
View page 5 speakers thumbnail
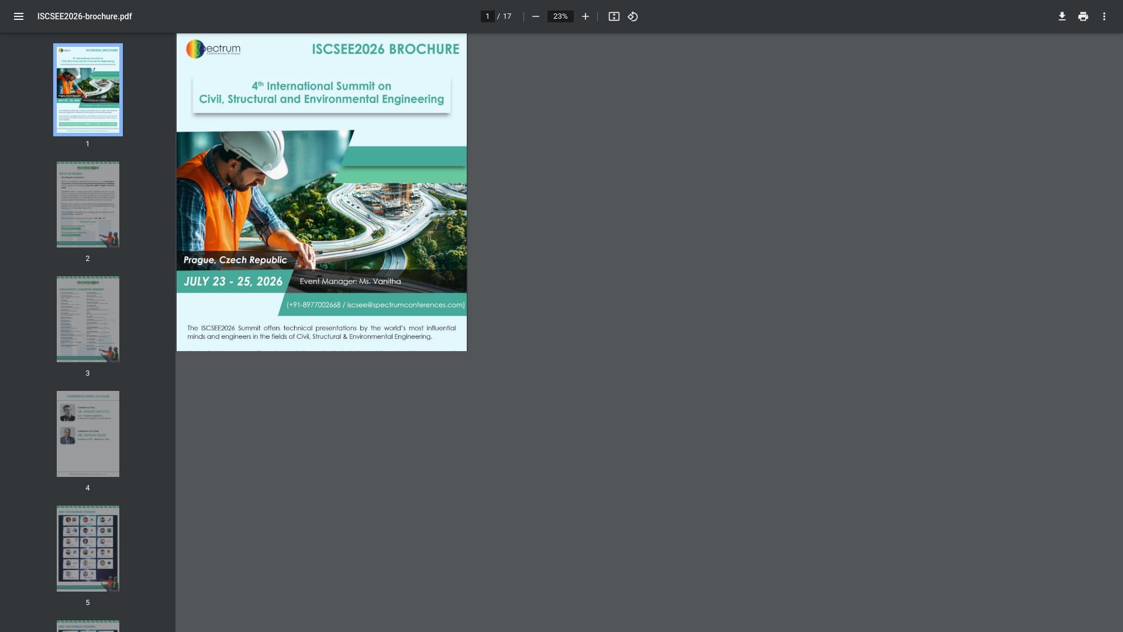click(x=88, y=548)
